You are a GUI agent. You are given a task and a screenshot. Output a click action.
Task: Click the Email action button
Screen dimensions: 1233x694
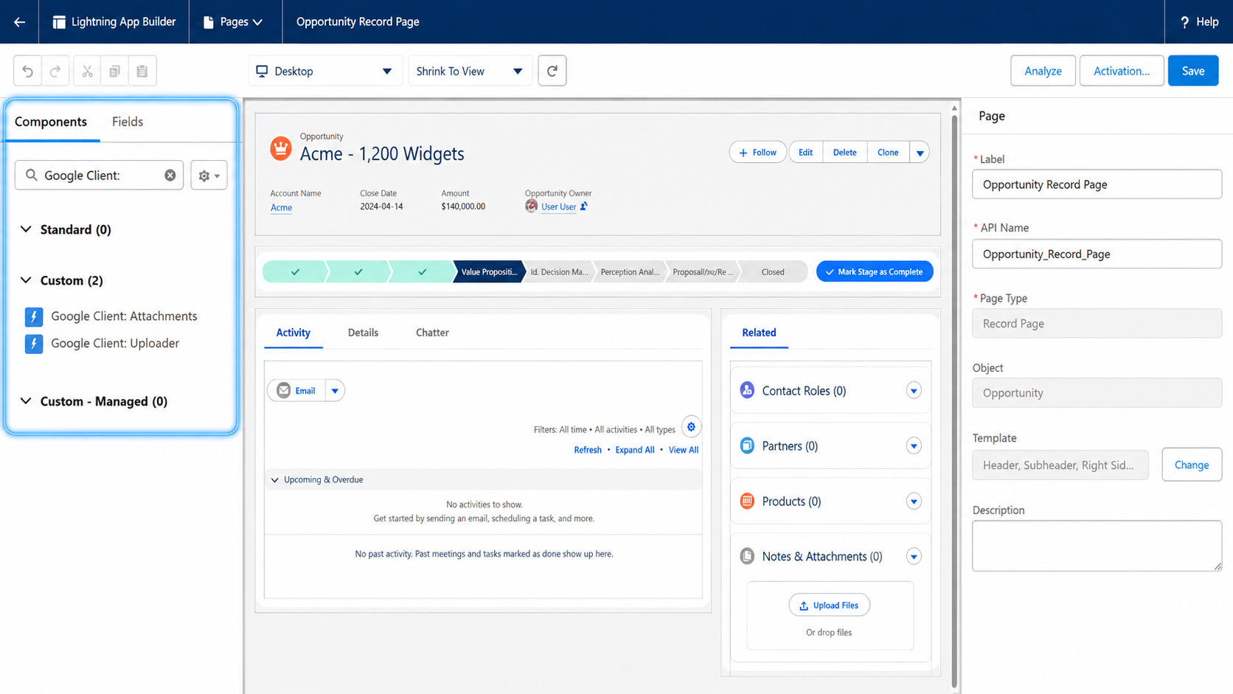pyautogui.click(x=296, y=391)
